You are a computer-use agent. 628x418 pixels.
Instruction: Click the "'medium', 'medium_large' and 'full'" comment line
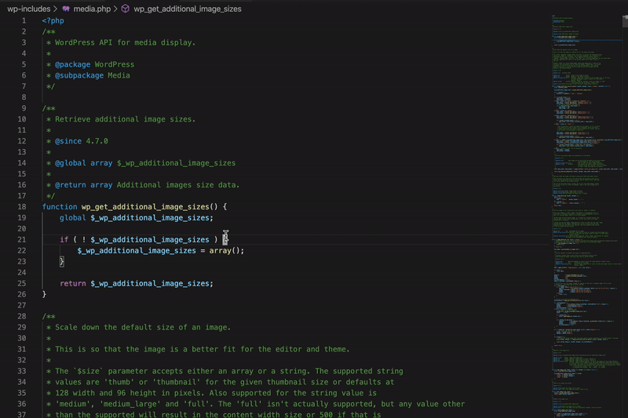[x=260, y=404]
